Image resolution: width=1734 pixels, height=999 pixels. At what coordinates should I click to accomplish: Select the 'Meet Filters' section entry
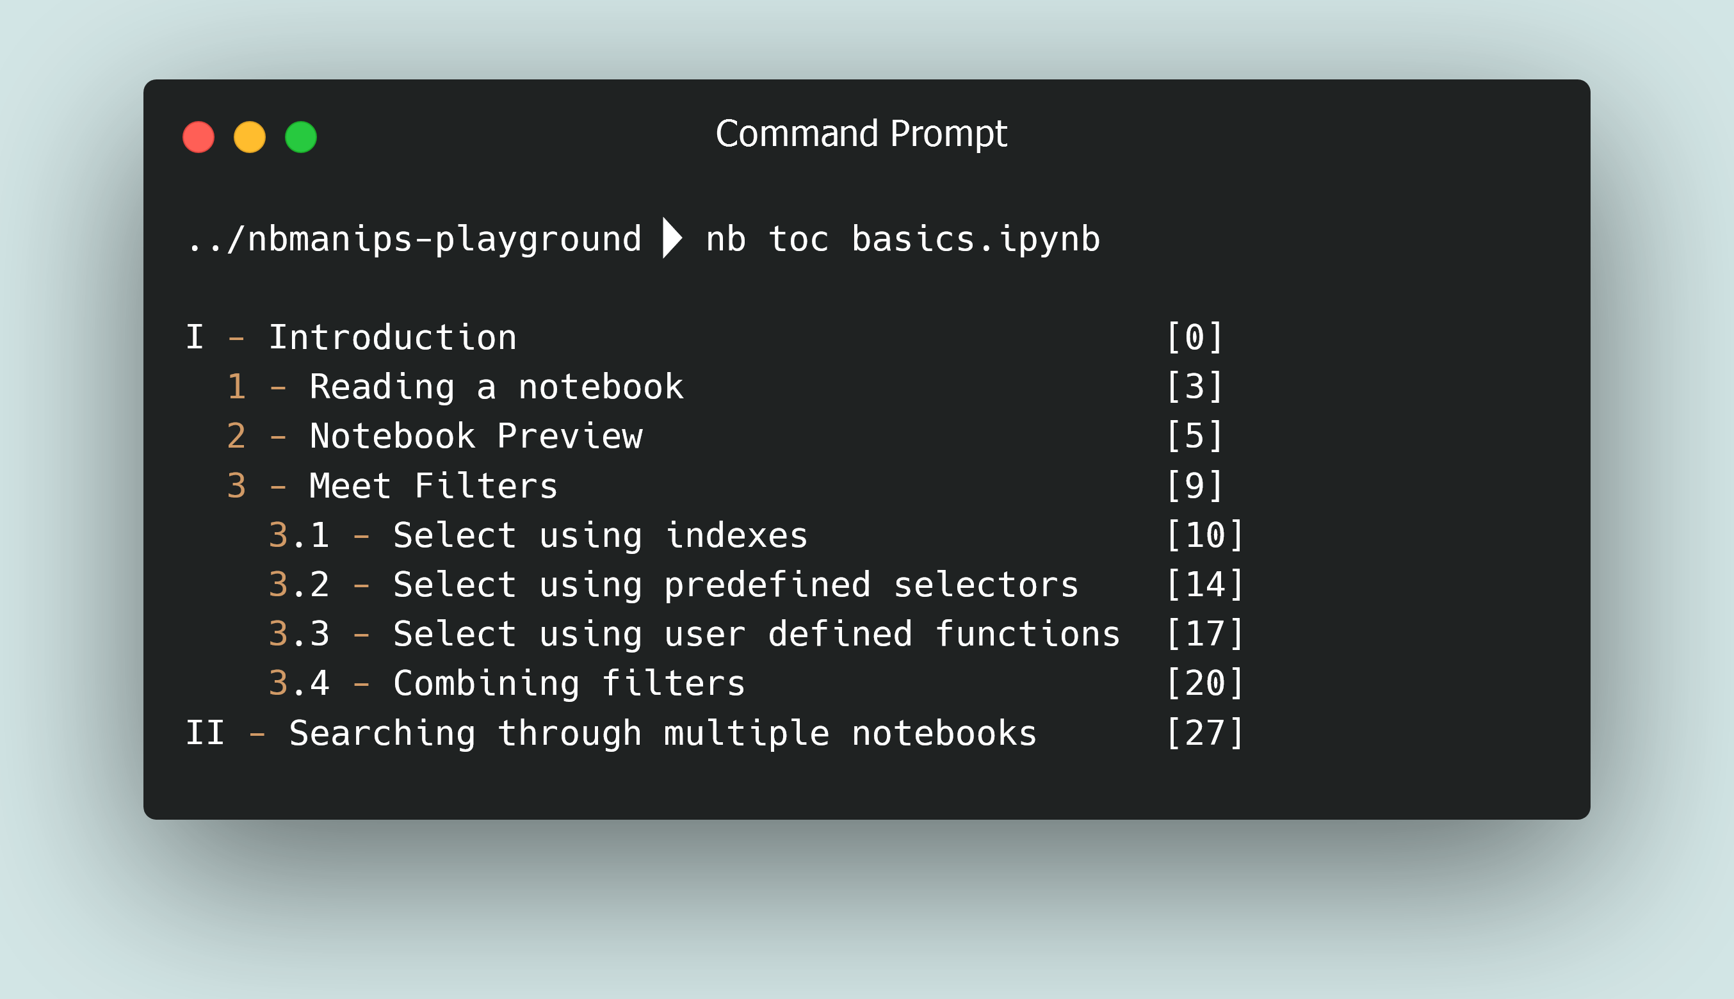pos(434,486)
